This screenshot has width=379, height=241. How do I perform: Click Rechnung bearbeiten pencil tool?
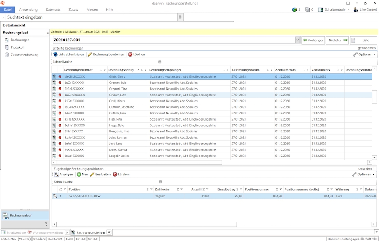(x=106, y=54)
